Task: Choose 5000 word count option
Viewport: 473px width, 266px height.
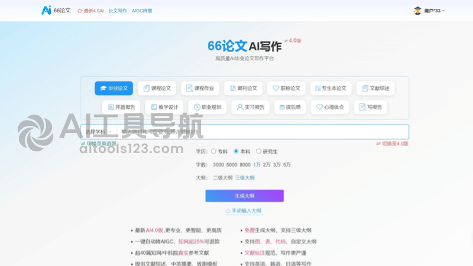Action: pos(232,165)
